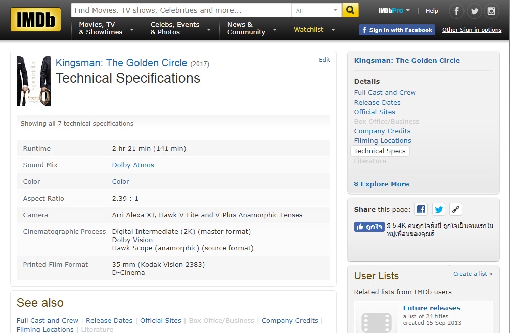Viewport: 510px width, 333px height.
Task: Open the IMDbPro dropdown
Action: point(394,11)
